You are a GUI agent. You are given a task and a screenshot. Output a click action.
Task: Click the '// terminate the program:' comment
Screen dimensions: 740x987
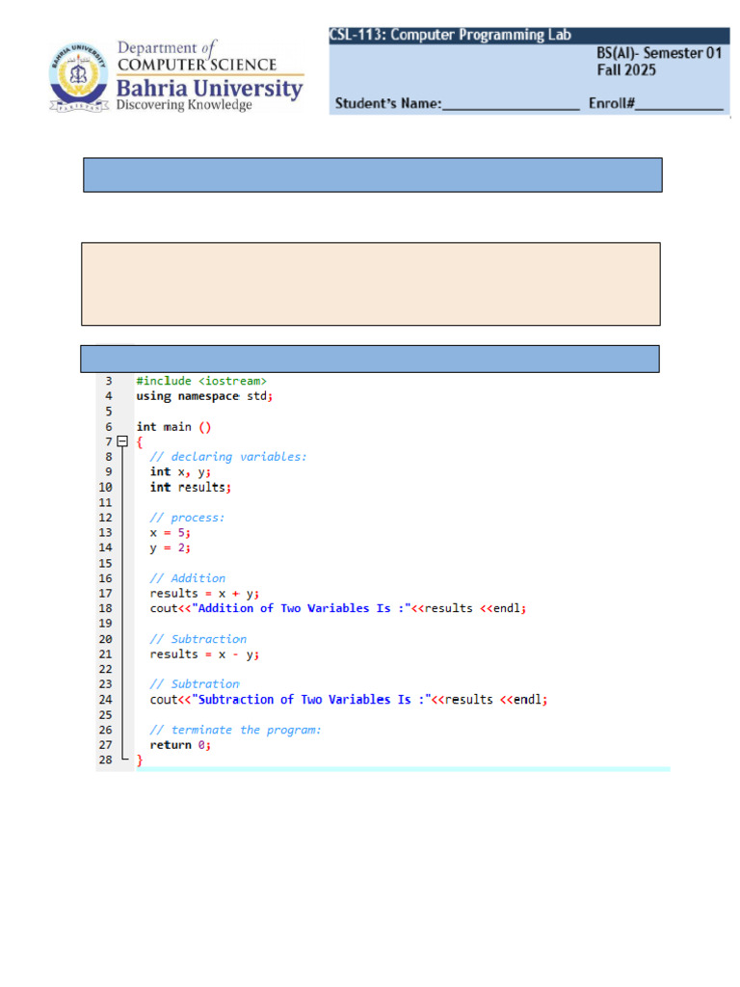(x=235, y=731)
